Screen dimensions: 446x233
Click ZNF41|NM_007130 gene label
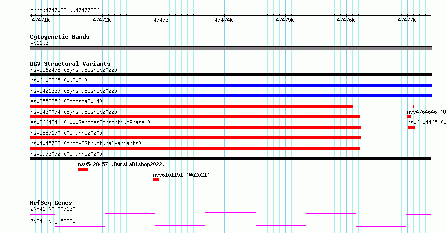pyautogui.click(x=53, y=209)
